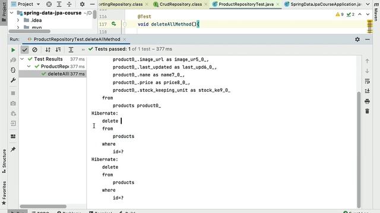Image resolution: width=380 pixels, height=213 pixels.
Task: Toggle scroll to end of console
Action: (x=367, y=91)
